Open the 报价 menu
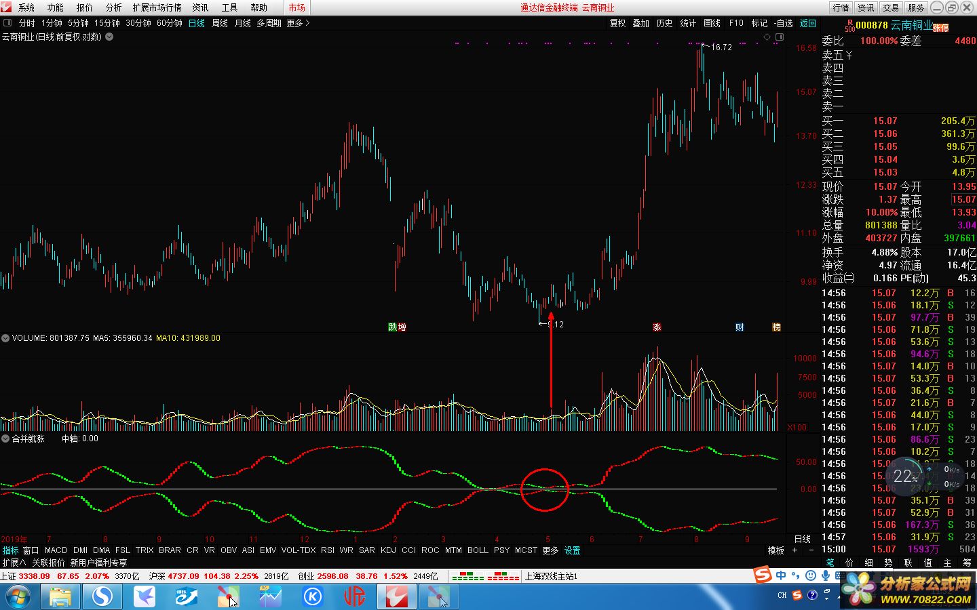This screenshot has height=610, width=977. [x=84, y=7]
